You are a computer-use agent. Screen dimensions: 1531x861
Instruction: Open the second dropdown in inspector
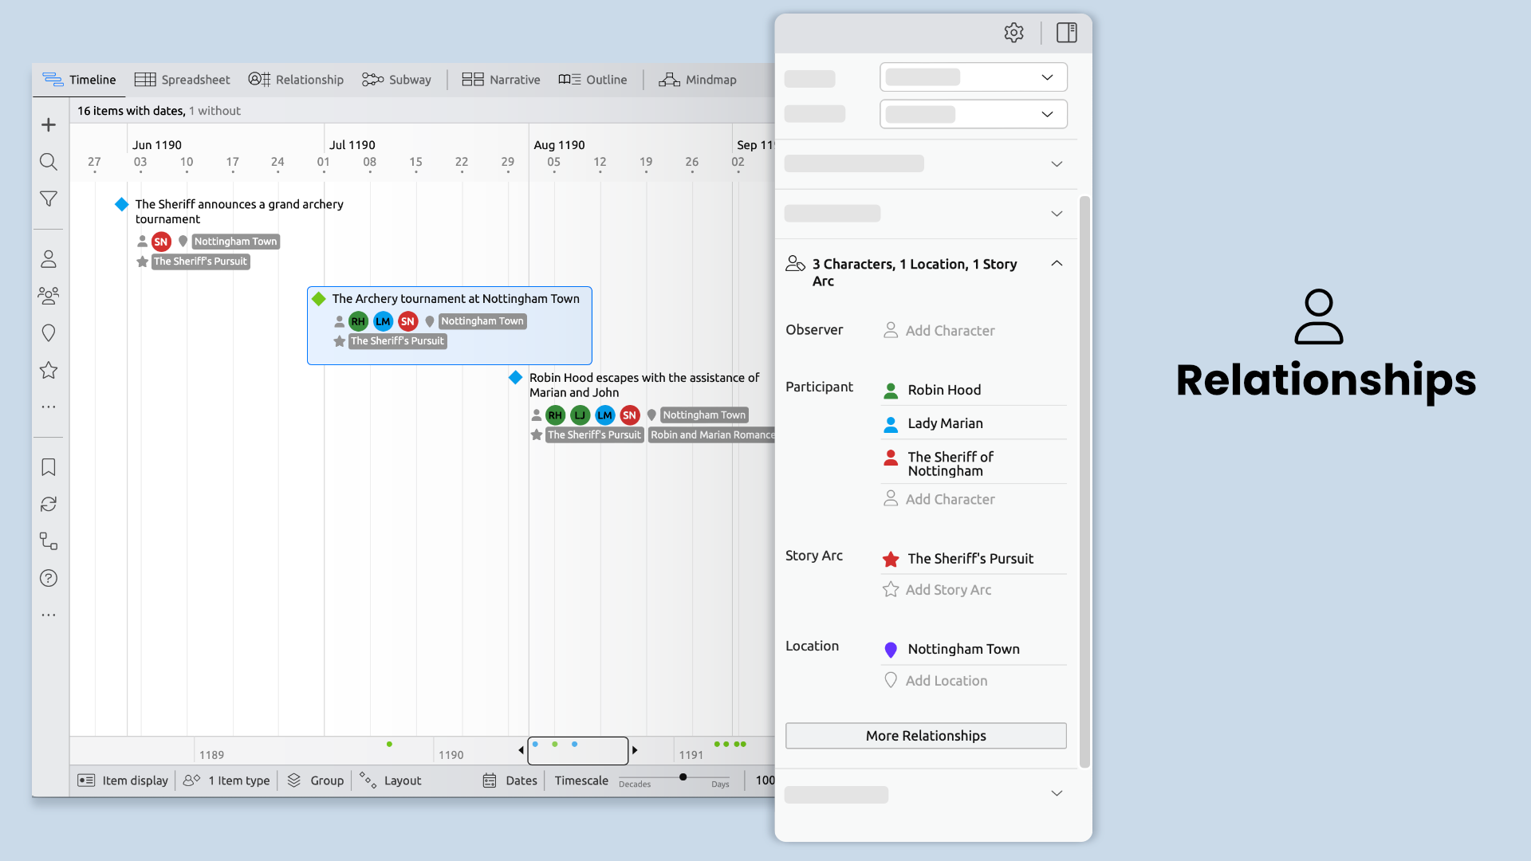point(973,114)
